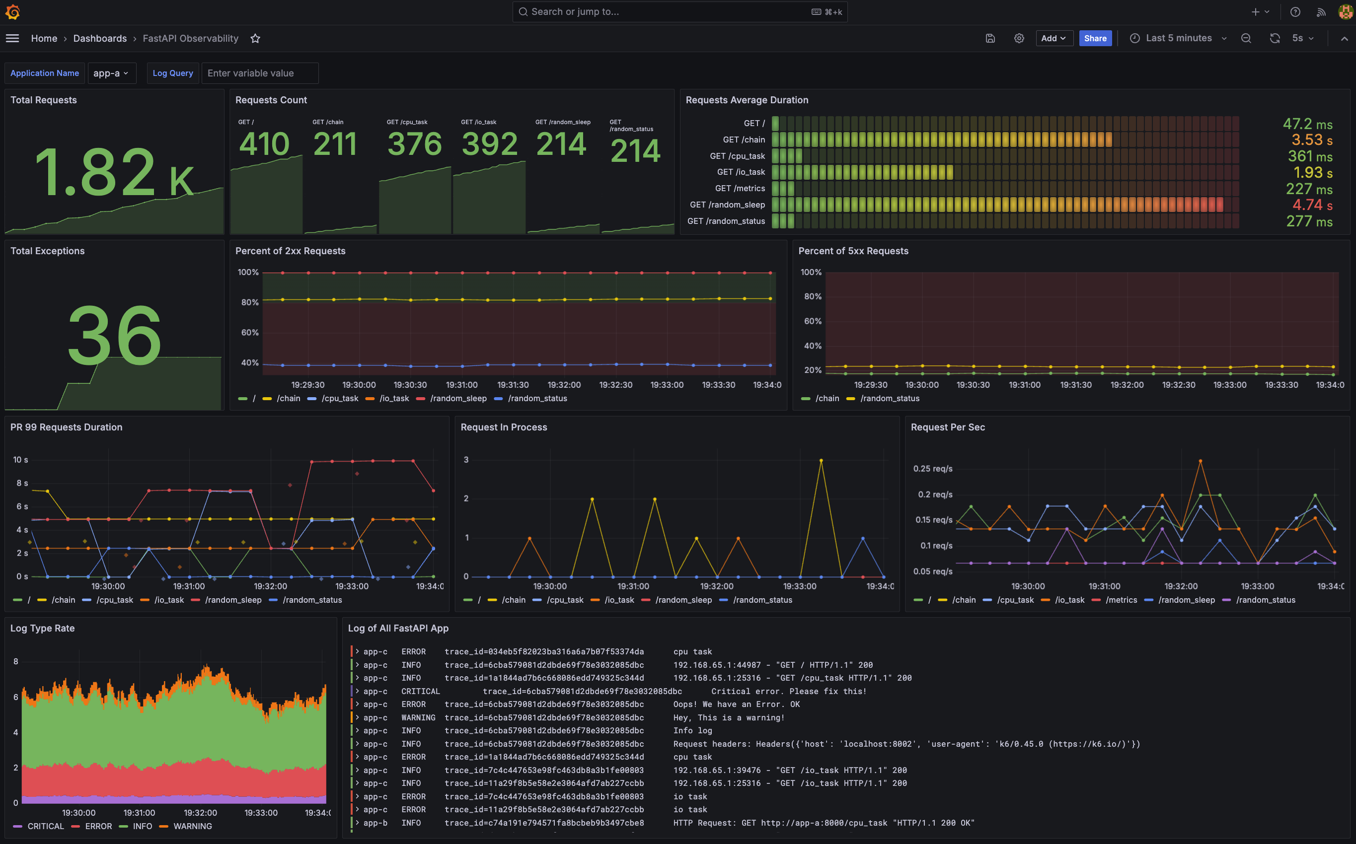Toggle ERROR series in Log Type Rate legend
1356x844 pixels.
click(x=98, y=826)
